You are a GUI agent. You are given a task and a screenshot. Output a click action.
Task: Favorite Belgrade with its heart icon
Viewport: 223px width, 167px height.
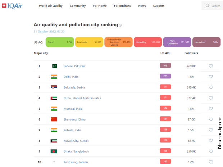211,87
